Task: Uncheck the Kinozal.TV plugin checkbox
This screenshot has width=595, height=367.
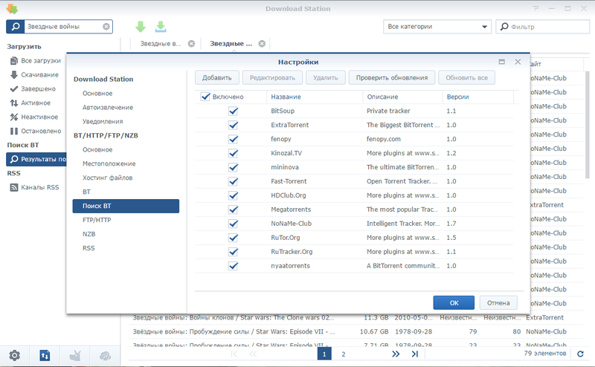Action: (233, 153)
